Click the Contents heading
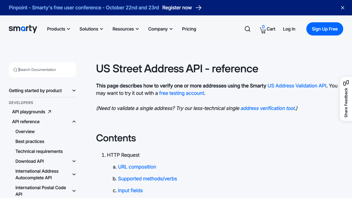Viewport: 352px width, 198px height. pos(116,138)
